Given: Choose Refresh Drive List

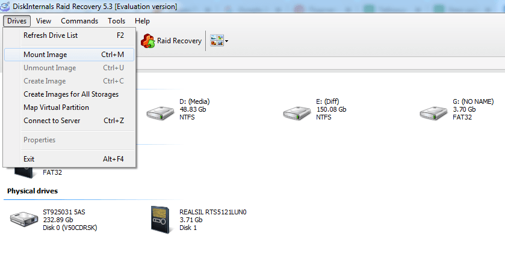Looking at the screenshot, I should coord(51,35).
